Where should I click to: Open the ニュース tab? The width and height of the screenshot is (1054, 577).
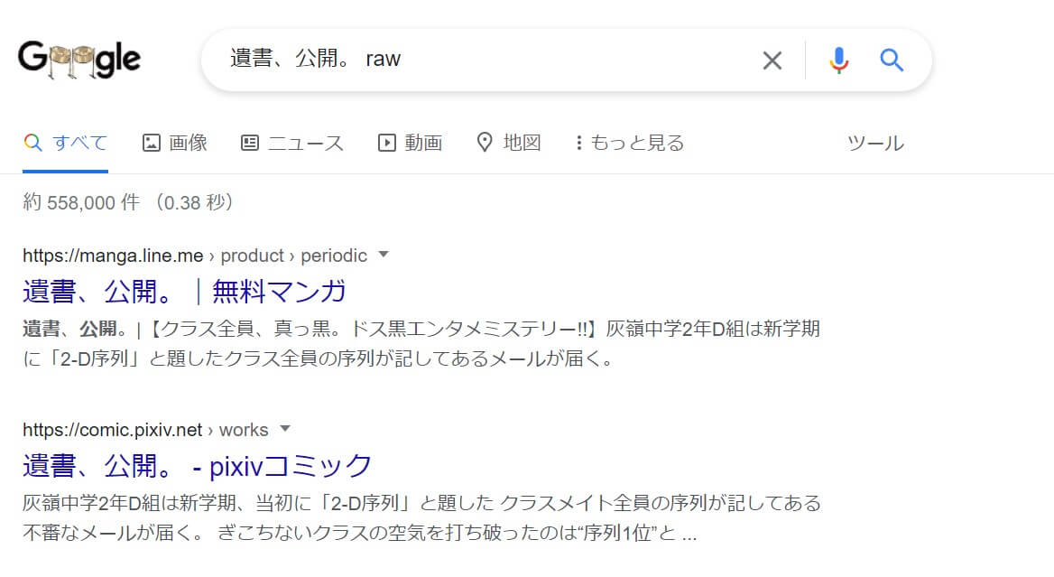pos(292,143)
